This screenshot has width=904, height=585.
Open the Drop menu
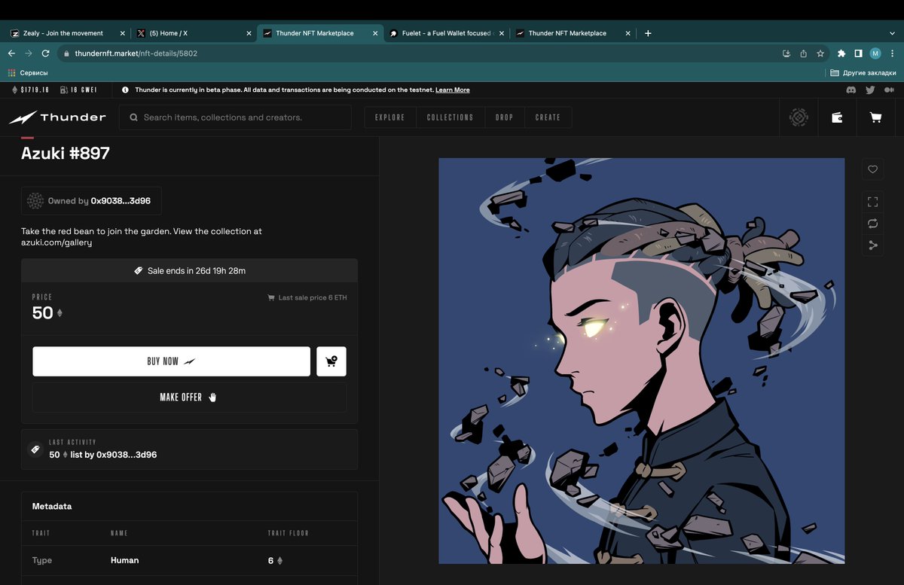tap(505, 117)
